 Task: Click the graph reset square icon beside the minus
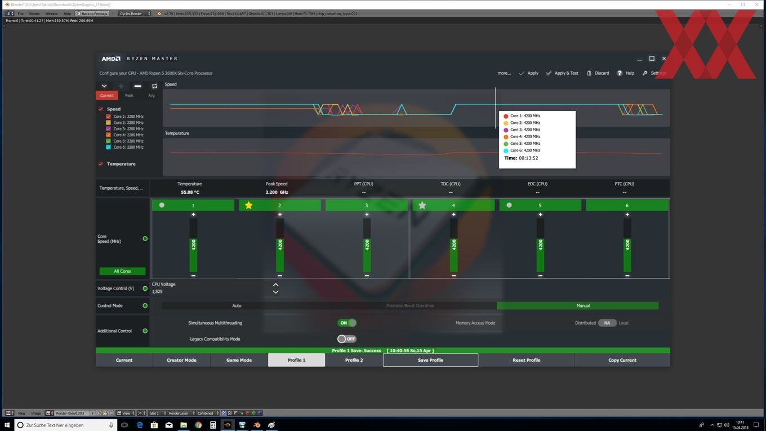click(154, 86)
